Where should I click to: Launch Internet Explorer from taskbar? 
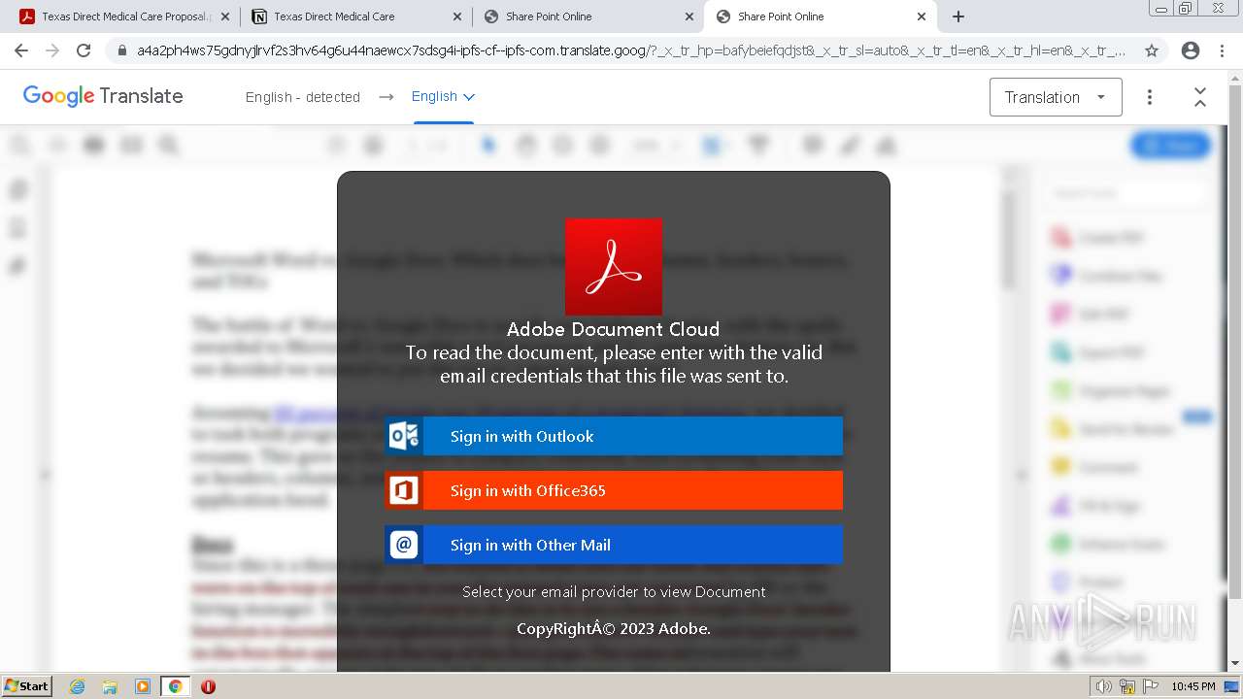(x=78, y=686)
